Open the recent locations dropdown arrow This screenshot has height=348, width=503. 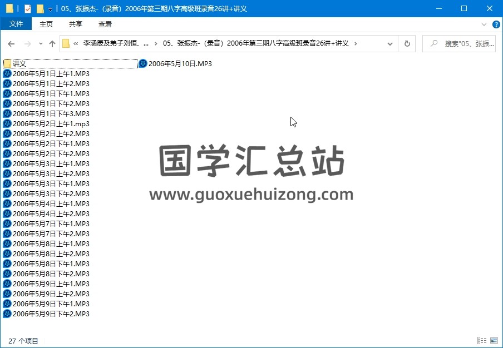coord(41,43)
